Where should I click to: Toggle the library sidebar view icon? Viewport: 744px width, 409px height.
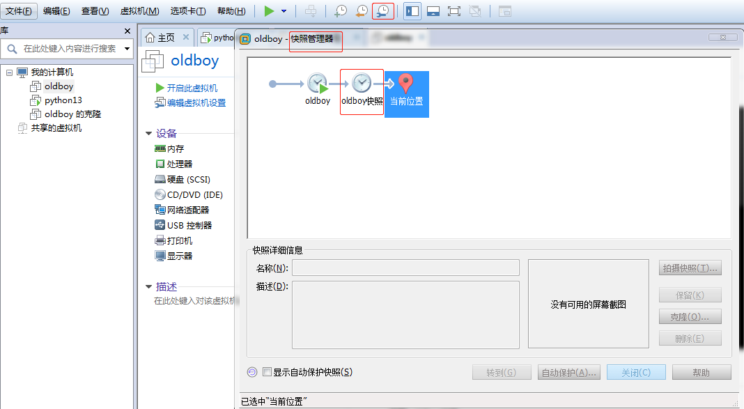[412, 11]
